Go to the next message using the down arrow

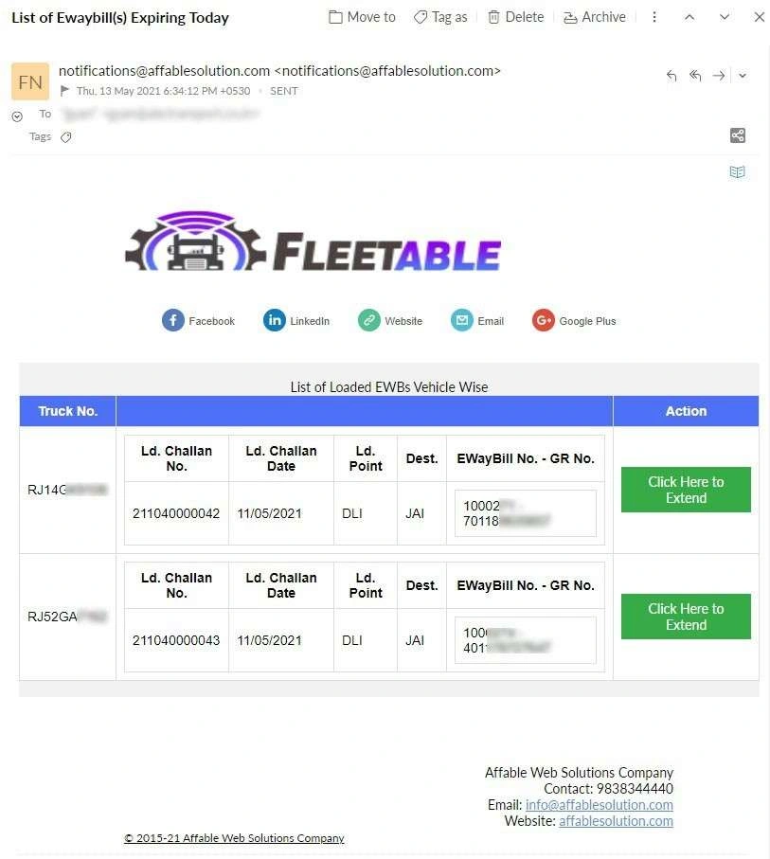pyautogui.click(x=724, y=16)
